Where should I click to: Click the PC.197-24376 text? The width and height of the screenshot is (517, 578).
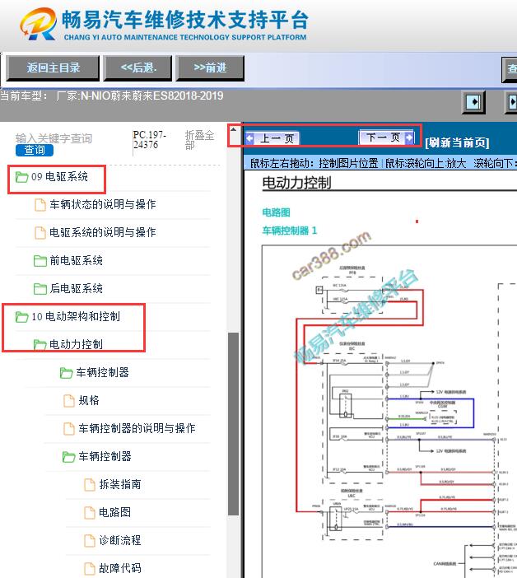coord(149,140)
